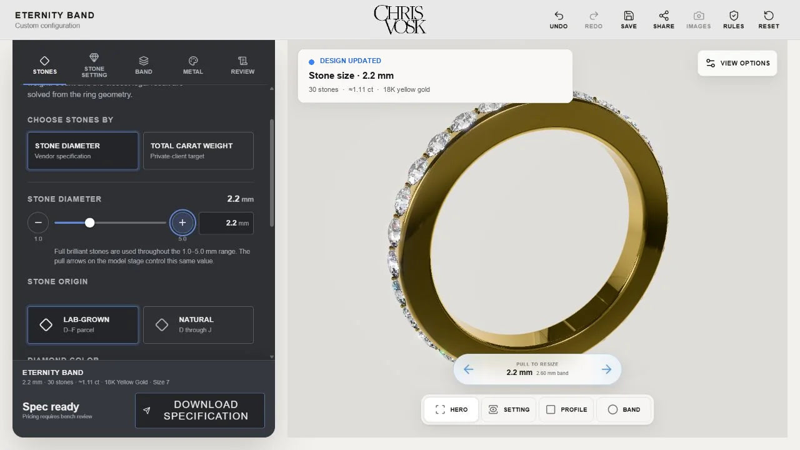Pull resize right arrow on model stage

[606, 369]
